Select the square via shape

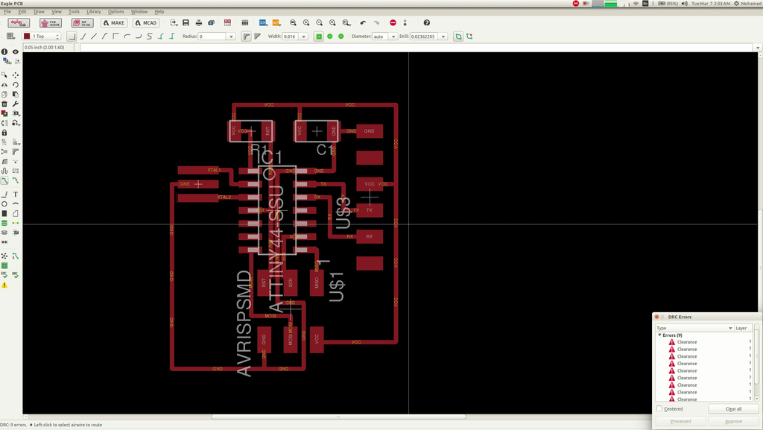coord(319,37)
